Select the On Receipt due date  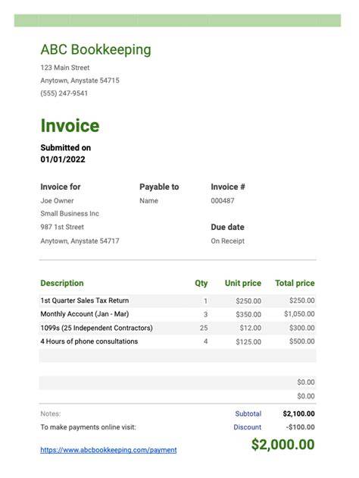227,241
